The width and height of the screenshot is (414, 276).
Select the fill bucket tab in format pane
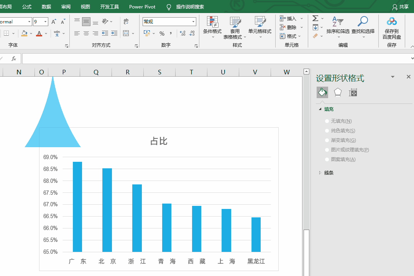coord(322,92)
